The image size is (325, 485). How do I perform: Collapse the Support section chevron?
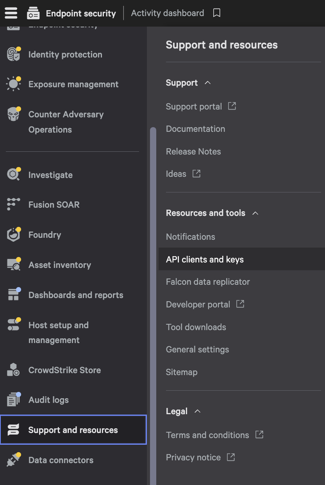pos(208,83)
